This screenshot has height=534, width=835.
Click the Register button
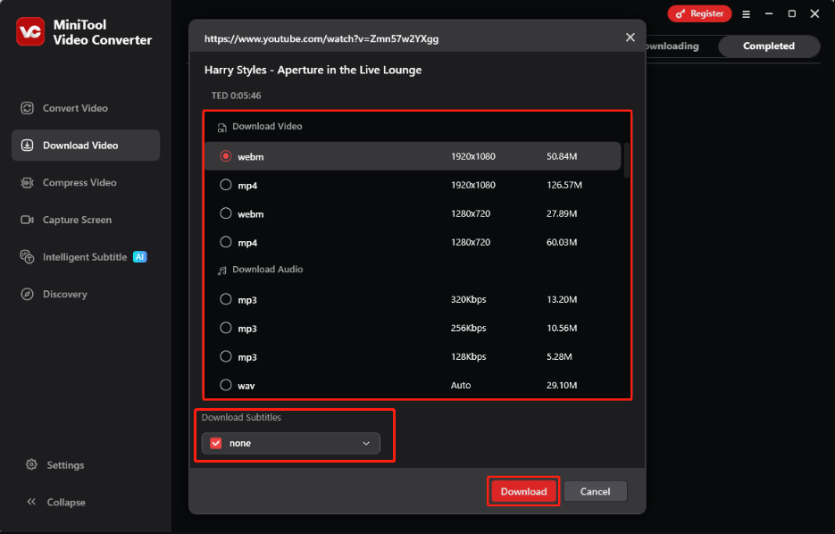point(699,14)
